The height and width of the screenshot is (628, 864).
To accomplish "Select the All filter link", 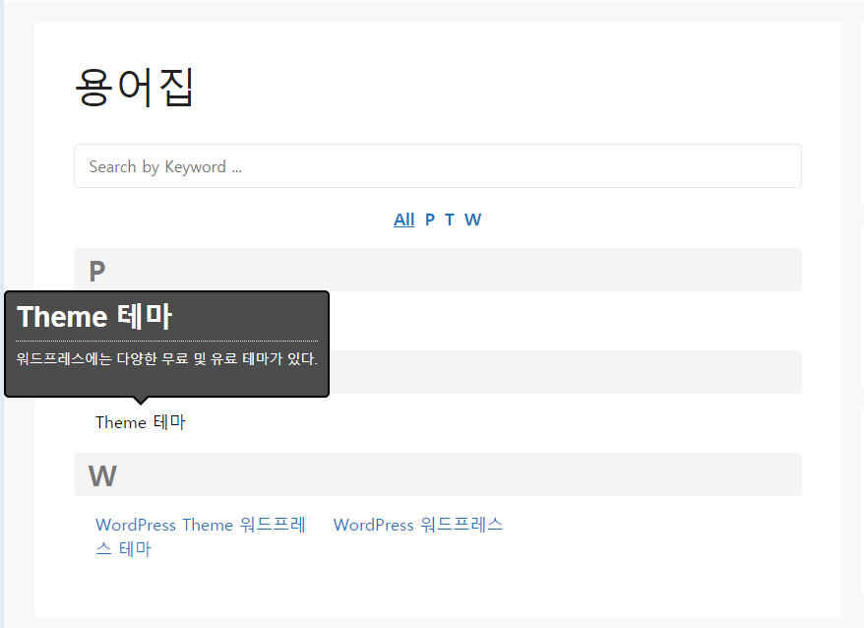I will 403,220.
